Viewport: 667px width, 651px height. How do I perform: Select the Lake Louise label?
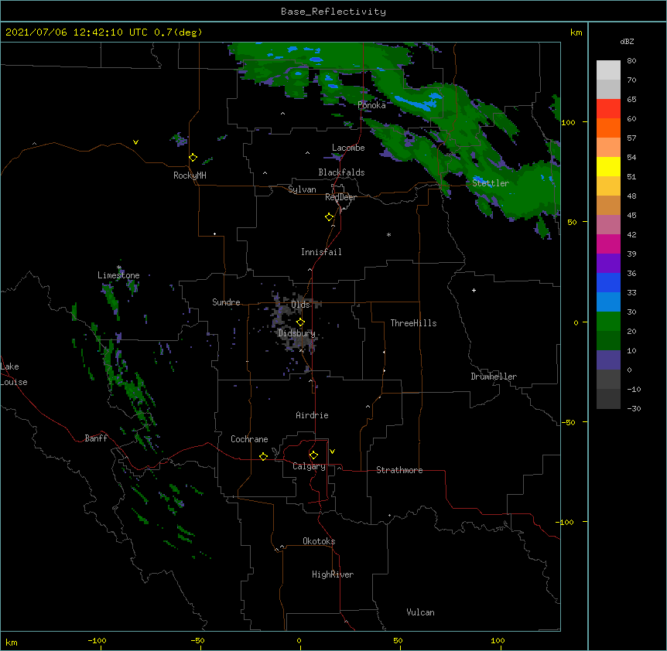[x=13, y=374]
